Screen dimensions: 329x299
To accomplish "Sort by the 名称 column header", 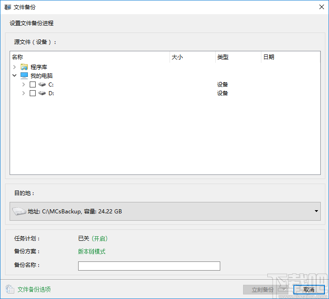I will click(x=90, y=57).
